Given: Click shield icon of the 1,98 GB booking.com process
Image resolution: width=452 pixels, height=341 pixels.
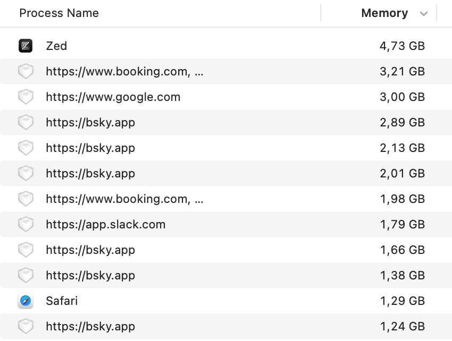Looking at the screenshot, I should pyautogui.click(x=26, y=199).
